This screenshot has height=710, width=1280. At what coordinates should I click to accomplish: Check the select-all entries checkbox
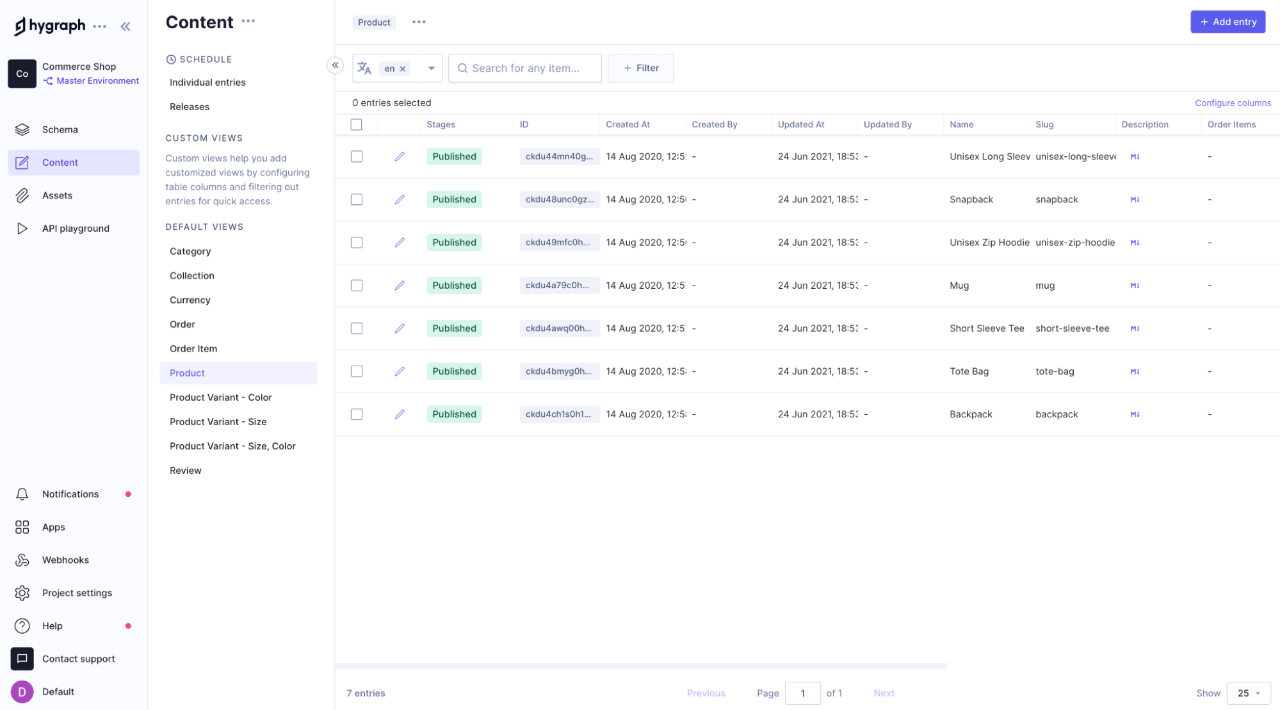[357, 124]
